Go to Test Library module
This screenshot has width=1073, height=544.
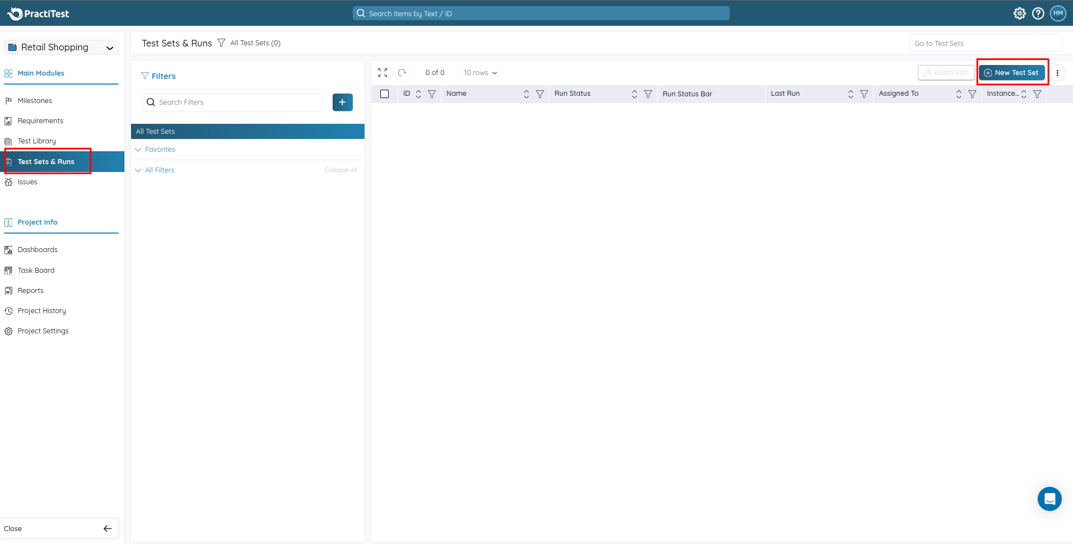click(36, 141)
